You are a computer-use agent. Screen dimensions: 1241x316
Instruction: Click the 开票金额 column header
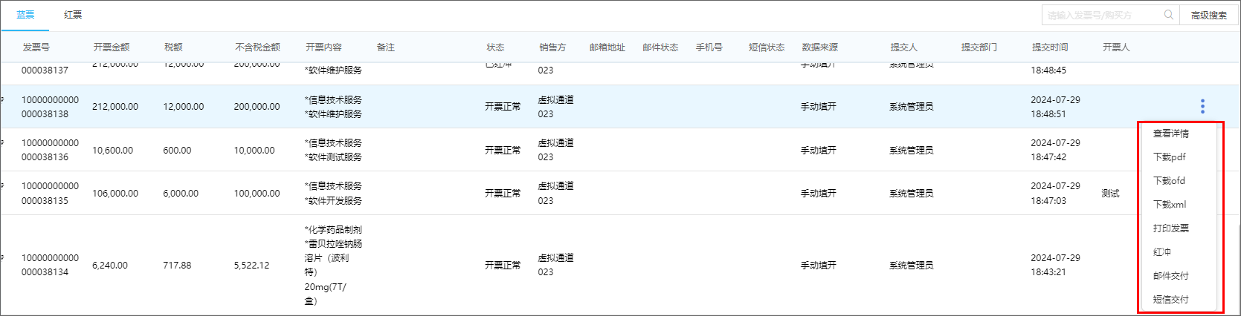[112, 47]
